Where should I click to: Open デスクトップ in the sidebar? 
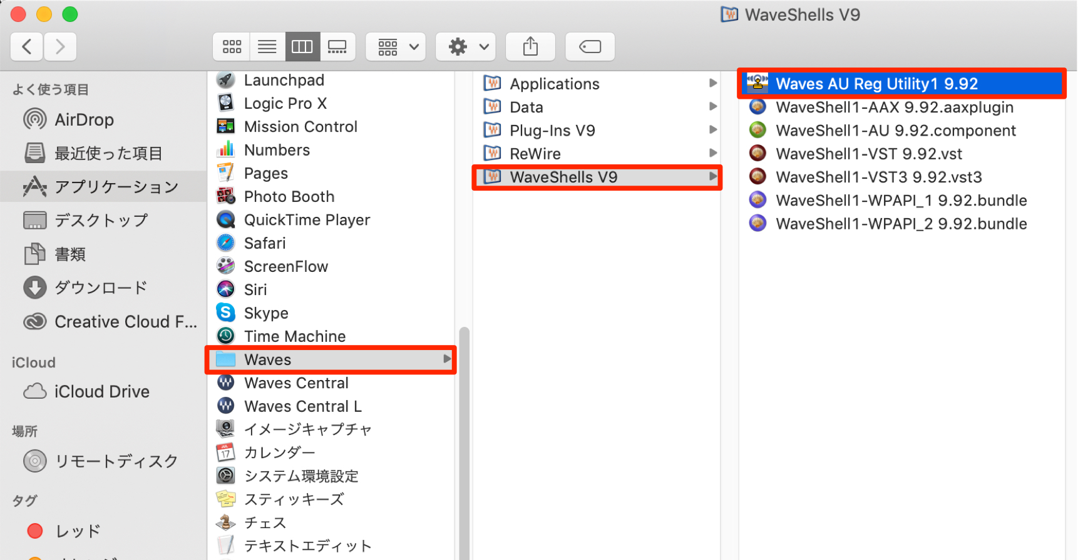click(x=103, y=220)
